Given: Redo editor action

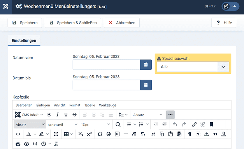Looking at the screenshot, I should [184, 125].
